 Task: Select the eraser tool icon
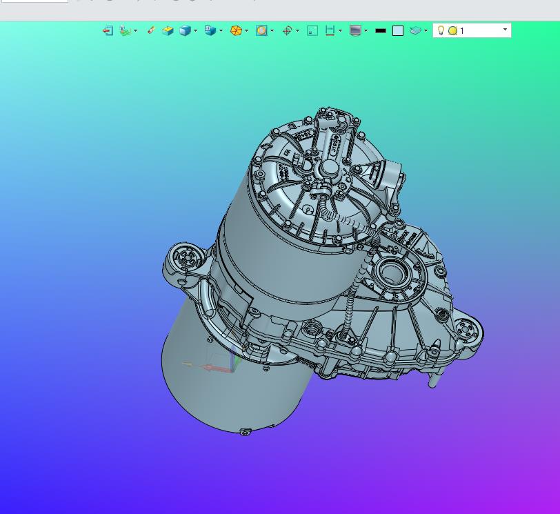pyautogui.click(x=151, y=31)
